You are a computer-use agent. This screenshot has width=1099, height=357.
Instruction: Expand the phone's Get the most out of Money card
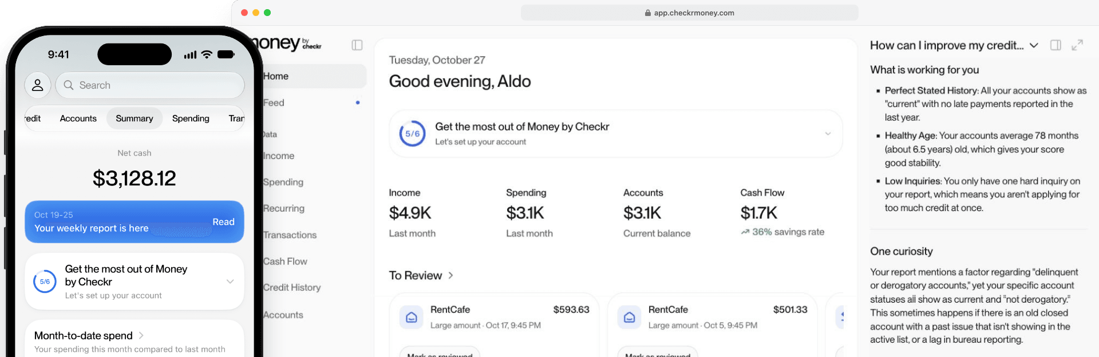230,281
